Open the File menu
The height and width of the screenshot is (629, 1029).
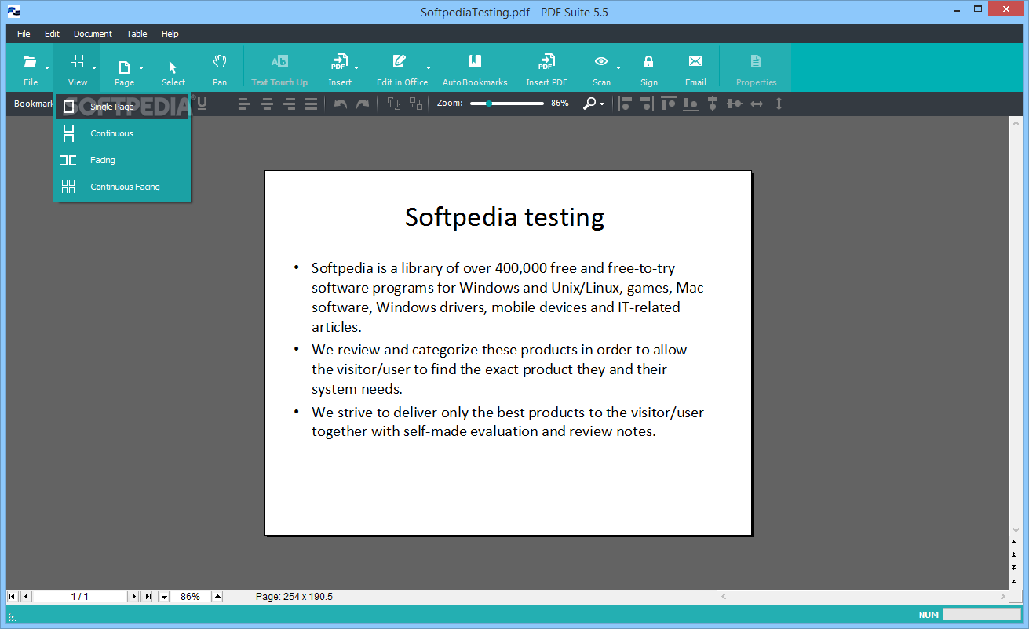24,34
